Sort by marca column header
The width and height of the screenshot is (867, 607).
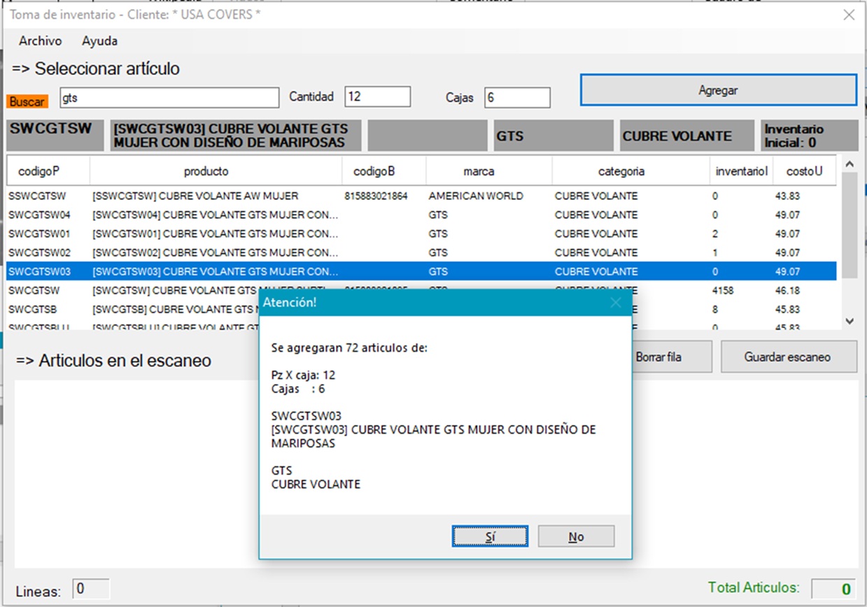479,171
